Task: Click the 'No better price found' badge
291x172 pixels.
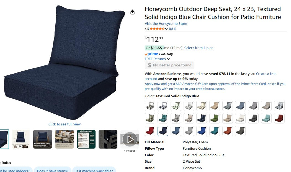Action: tap(169, 65)
